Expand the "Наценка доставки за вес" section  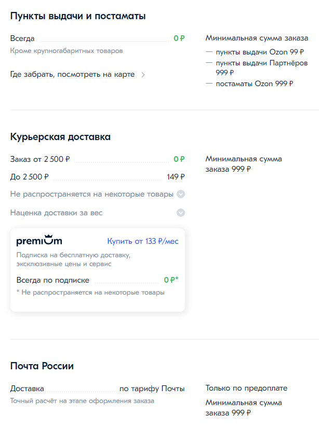click(x=57, y=213)
